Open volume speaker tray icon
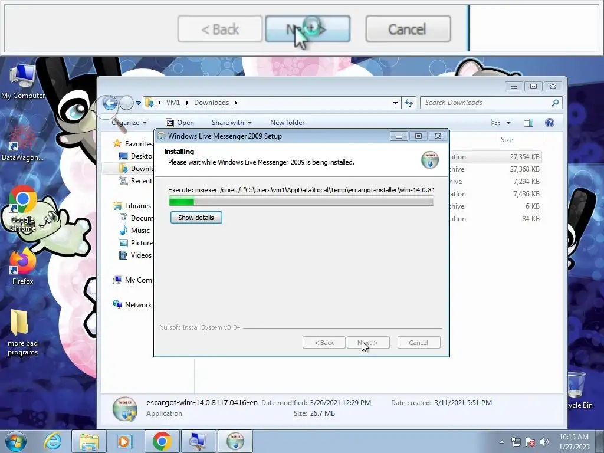This screenshot has width=604, height=453. [x=544, y=442]
